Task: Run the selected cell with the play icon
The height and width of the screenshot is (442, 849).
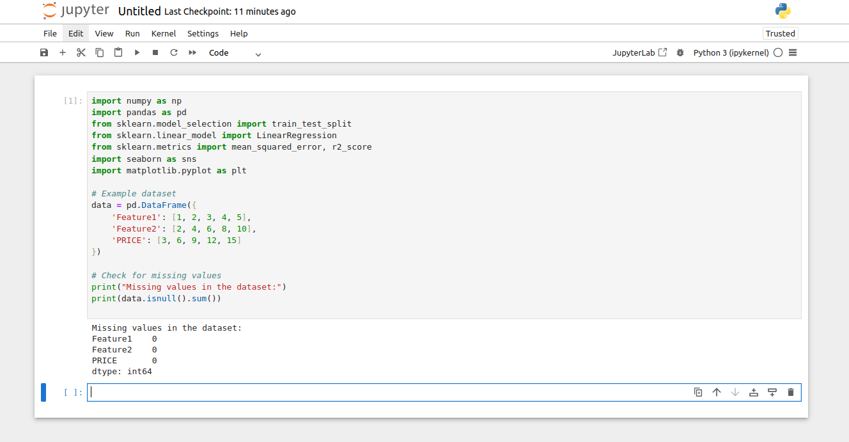Action: pyautogui.click(x=137, y=52)
